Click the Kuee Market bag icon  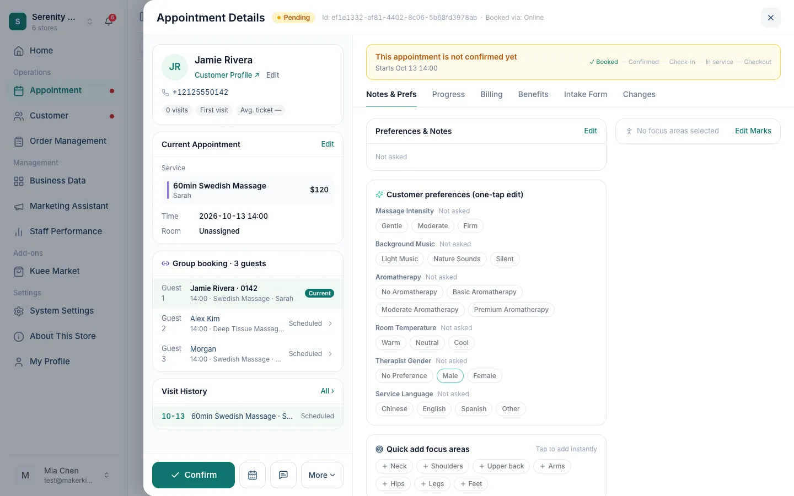pos(19,271)
